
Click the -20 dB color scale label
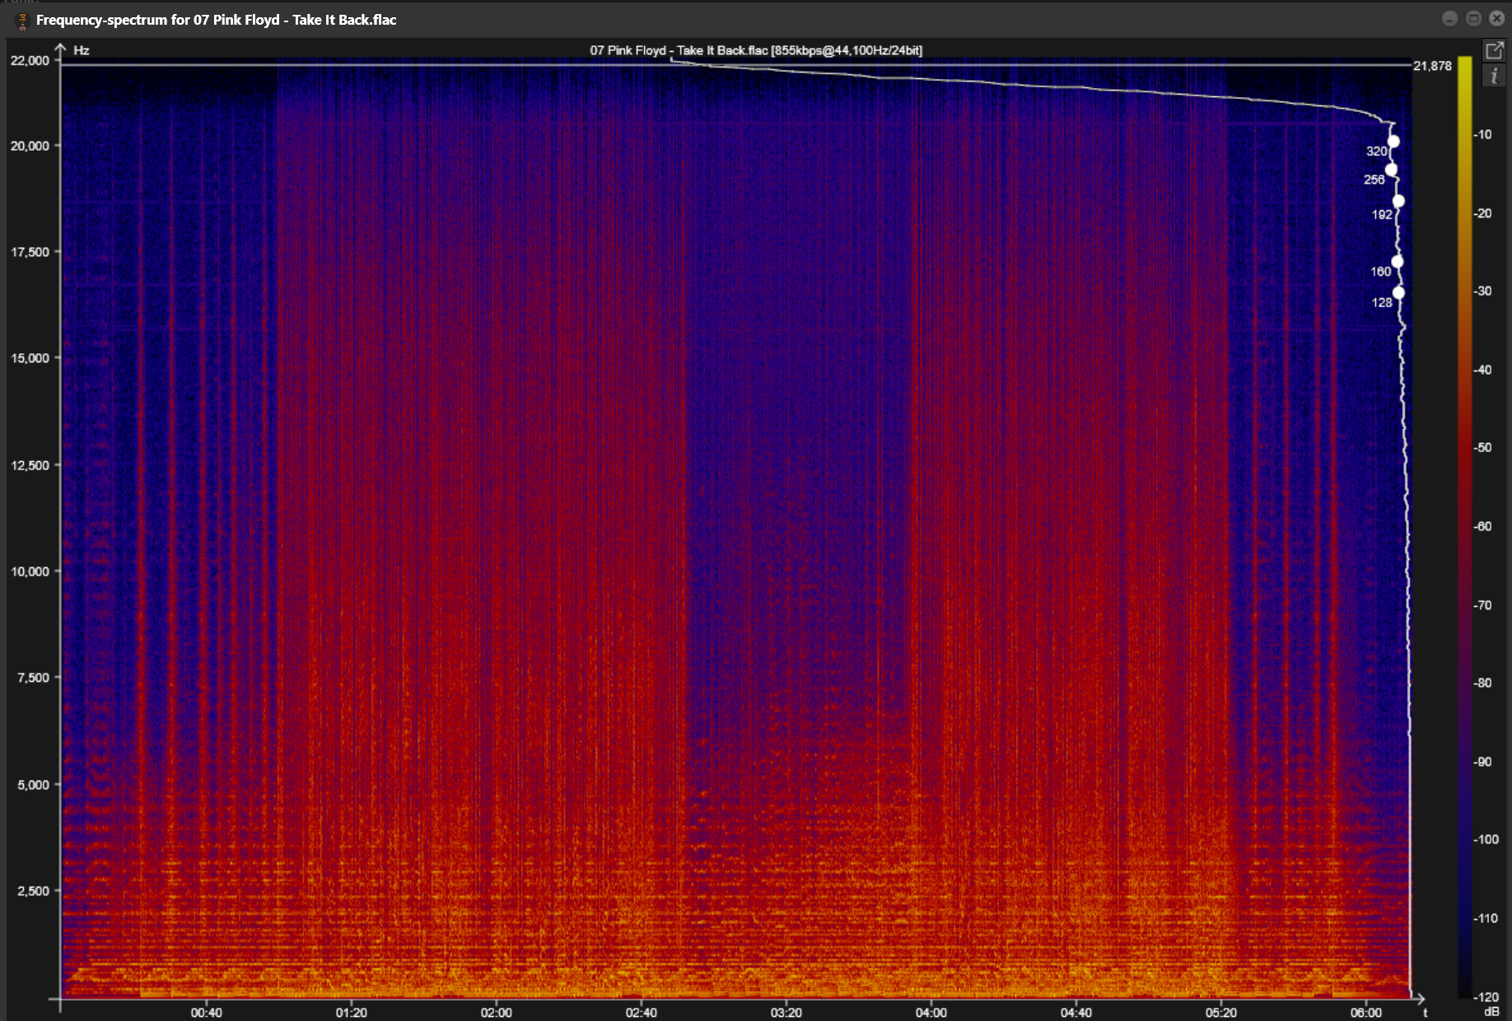pos(1482,213)
